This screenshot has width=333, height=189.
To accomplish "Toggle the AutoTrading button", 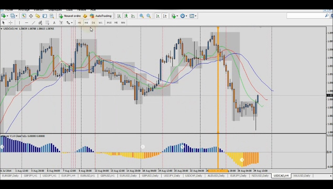I will [x=101, y=16].
